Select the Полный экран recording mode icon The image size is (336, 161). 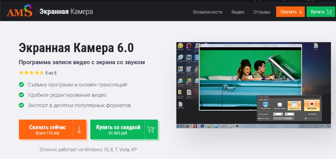(x=266, y=105)
